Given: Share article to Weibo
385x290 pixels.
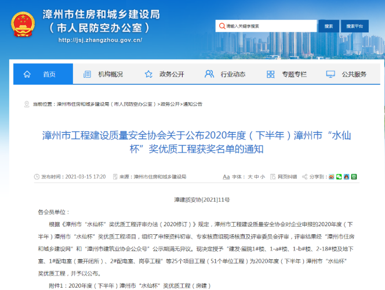Looking at the screenshot, I should pos(331,176).
